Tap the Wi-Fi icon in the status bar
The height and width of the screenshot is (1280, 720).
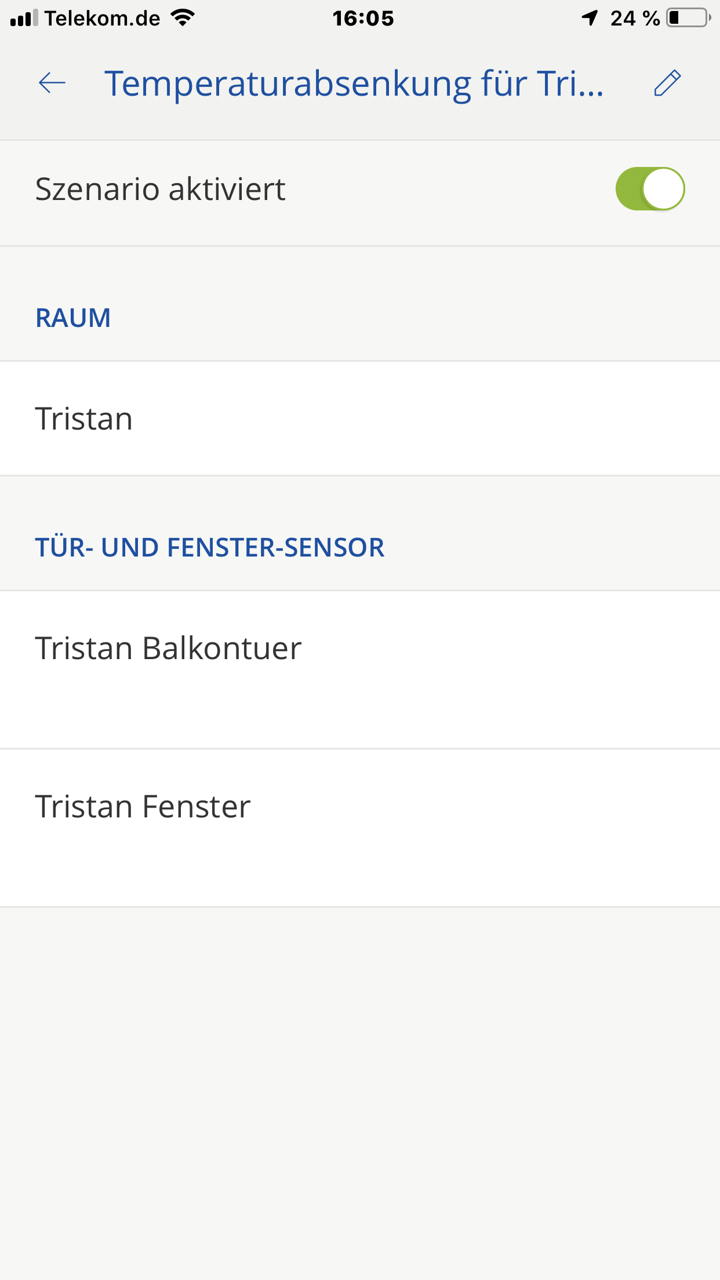coord(183,19)
